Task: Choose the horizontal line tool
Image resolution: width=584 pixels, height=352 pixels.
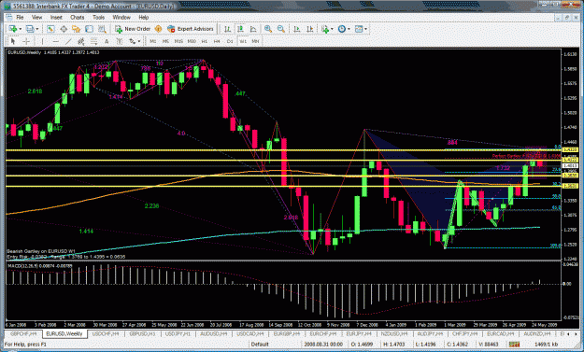Action: click(x=55, y=41)
